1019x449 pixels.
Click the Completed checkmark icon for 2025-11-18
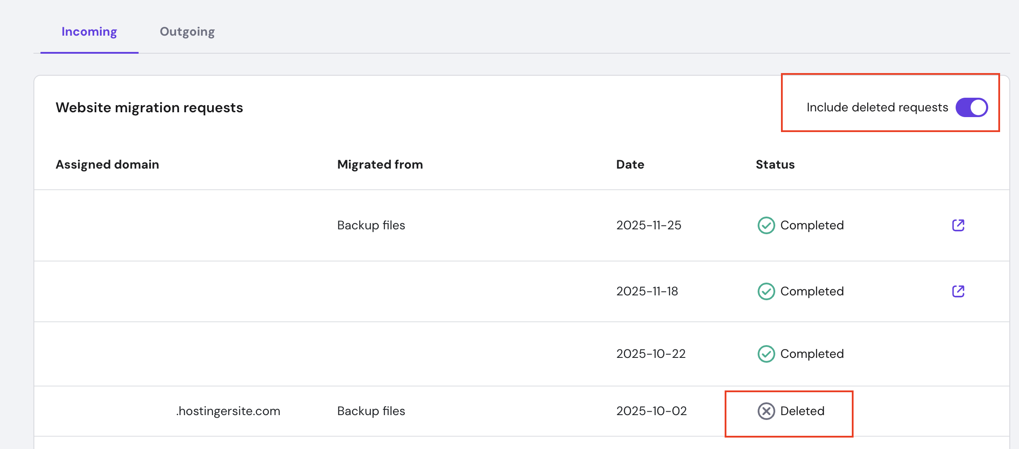[x=766, y=291]
